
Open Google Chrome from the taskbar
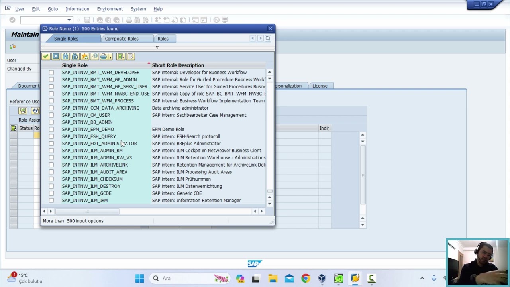[305, 278]
